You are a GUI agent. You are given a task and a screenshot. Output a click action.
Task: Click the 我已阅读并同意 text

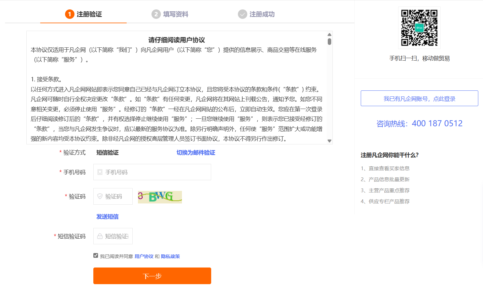pos(116,257)
